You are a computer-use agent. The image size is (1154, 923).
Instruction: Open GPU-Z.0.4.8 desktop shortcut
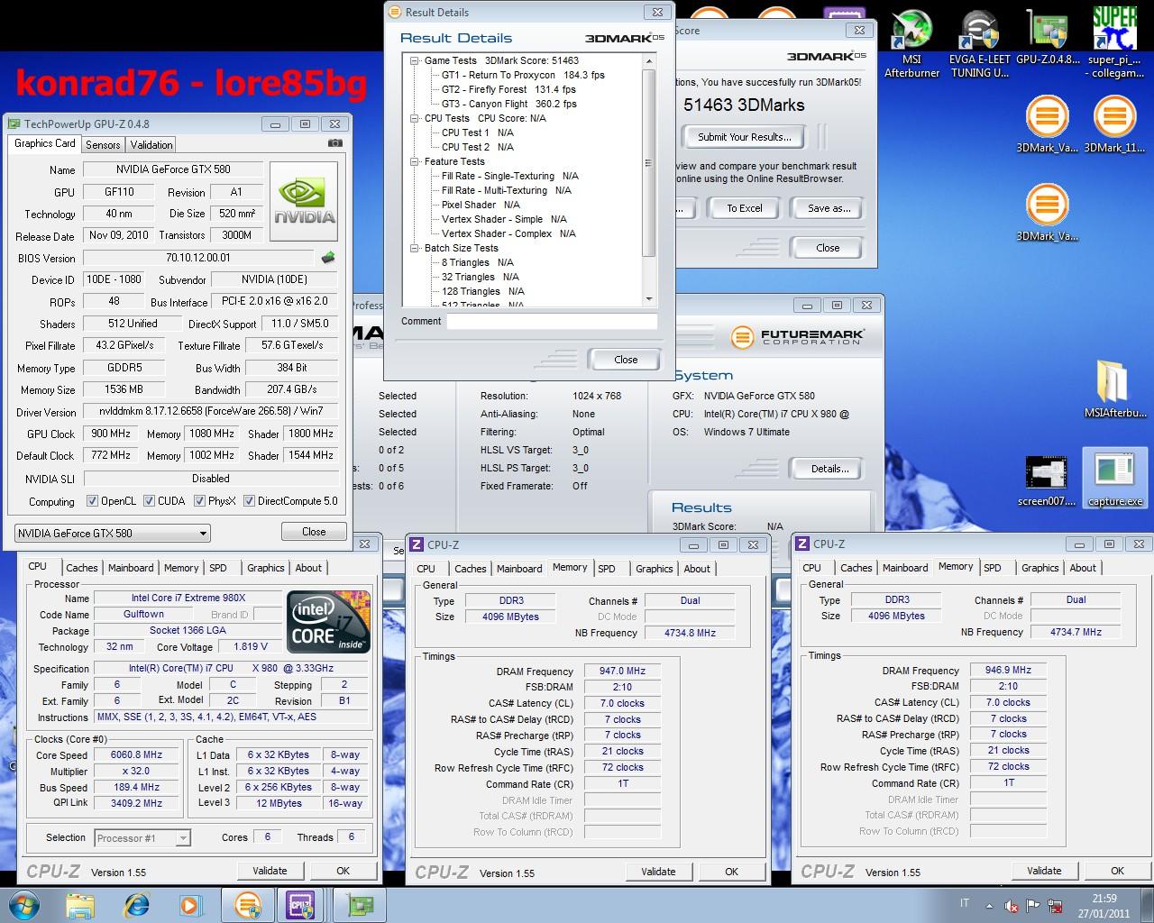[1048, 38]
